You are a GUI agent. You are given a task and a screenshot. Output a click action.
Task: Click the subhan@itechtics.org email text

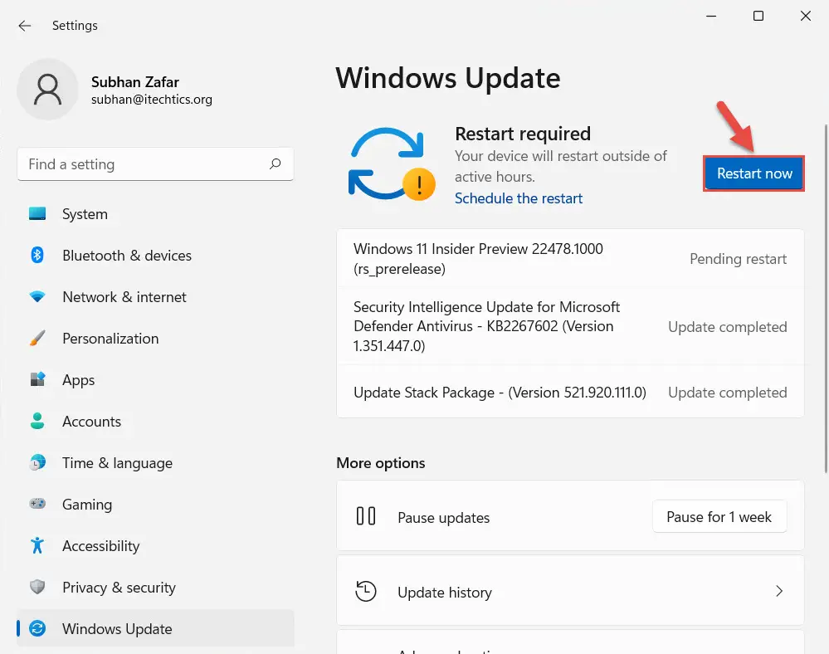pos(152,100)
